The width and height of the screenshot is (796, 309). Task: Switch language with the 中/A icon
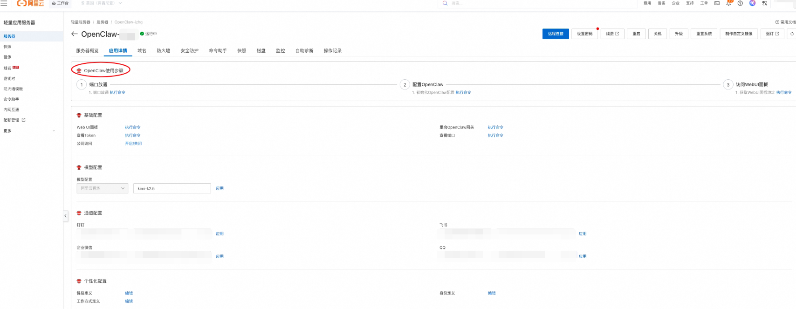[764, 3]
